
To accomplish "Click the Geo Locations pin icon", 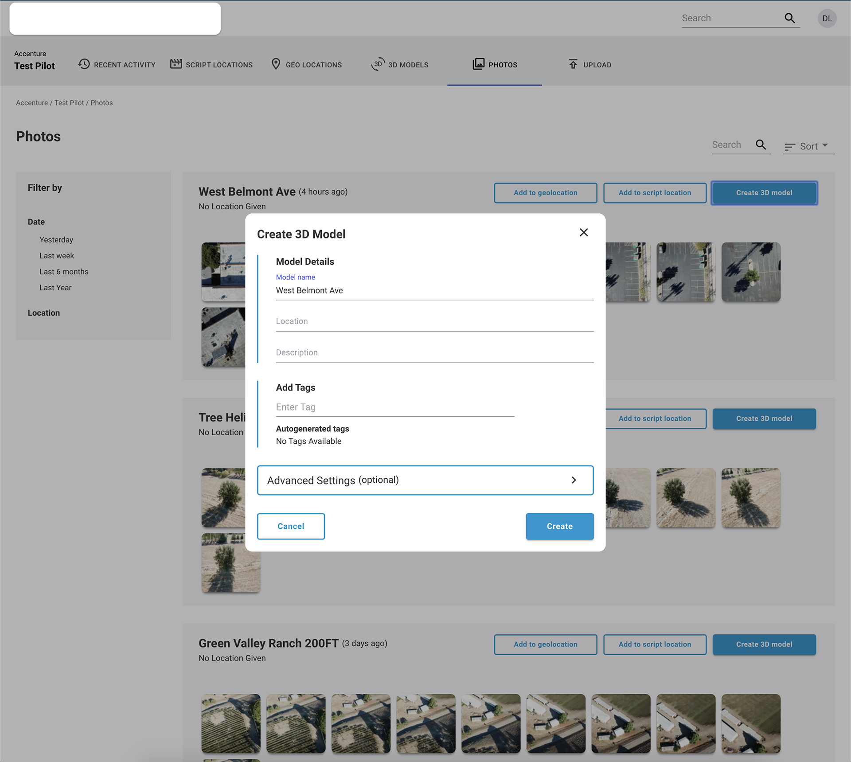I will (x=276, y=64).
